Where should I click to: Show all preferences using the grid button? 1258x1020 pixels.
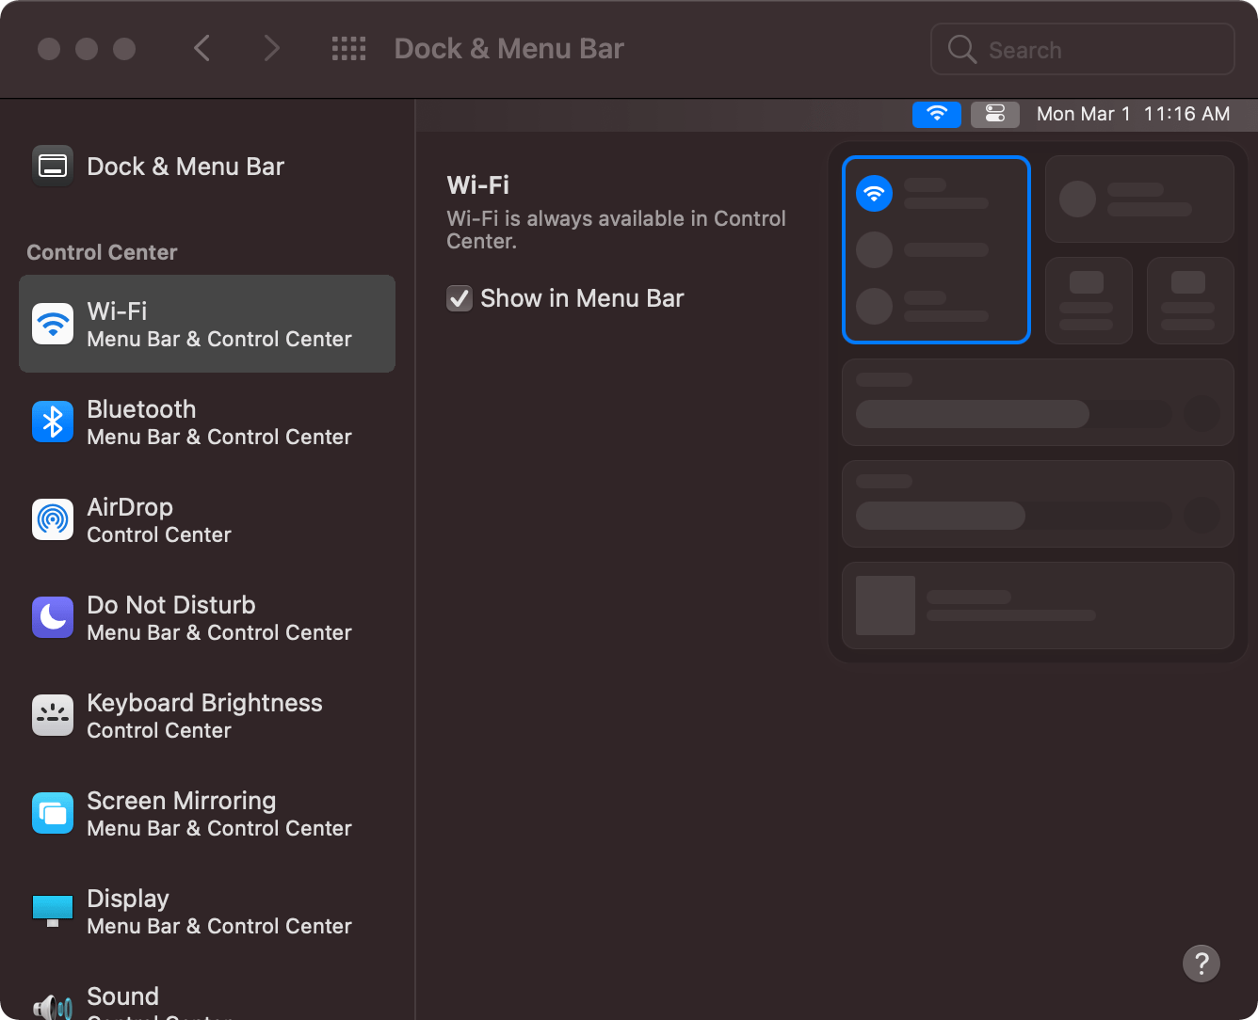click(348, 49)
